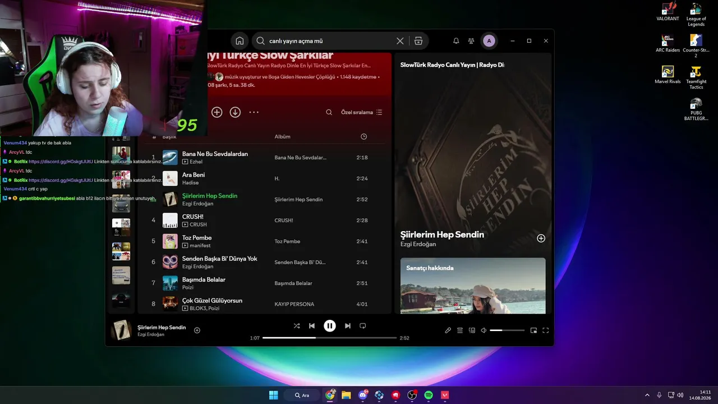The width and height of the screenshot is (718, 404).
Task: Add 'Şiirlerim Hep Sendin' to Liked from right panel
Action: click(541, 238)
